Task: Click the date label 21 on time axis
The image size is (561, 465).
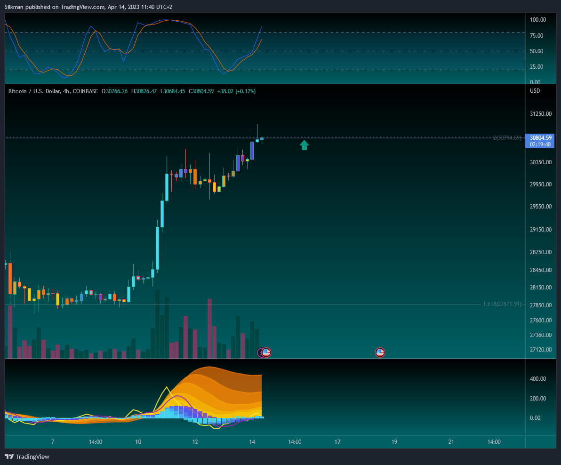Action: 451,442
